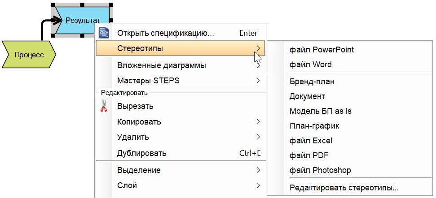Viewport: 436px width, 198px height.
Task: Expand the Мастеры STEPS submenu
Action: 148,81
